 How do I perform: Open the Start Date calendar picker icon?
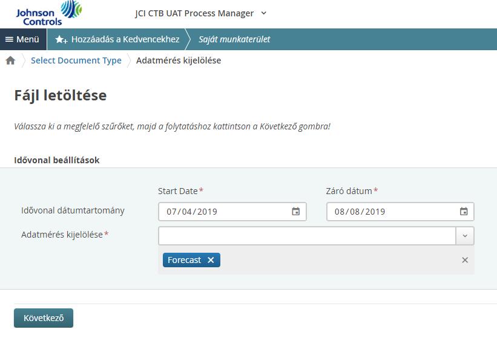point(296,212)
